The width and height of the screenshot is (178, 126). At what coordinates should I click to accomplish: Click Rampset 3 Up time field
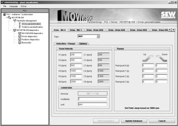pyautogui.click(x=148, y=82)
